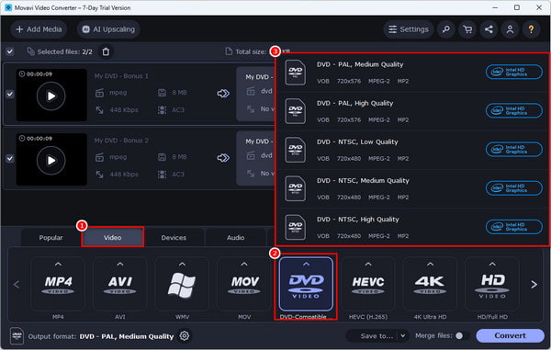Choose the MOV video format icon

[244, 284]
